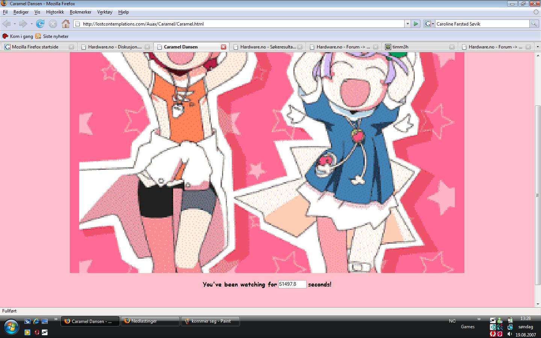Open the Fil menu
The height and width of the screenshot is (338, 541).
5,12
